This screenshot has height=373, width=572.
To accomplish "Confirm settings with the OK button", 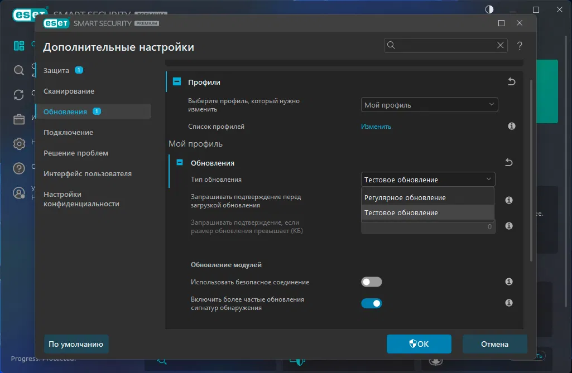I will [x=419, y=344].
